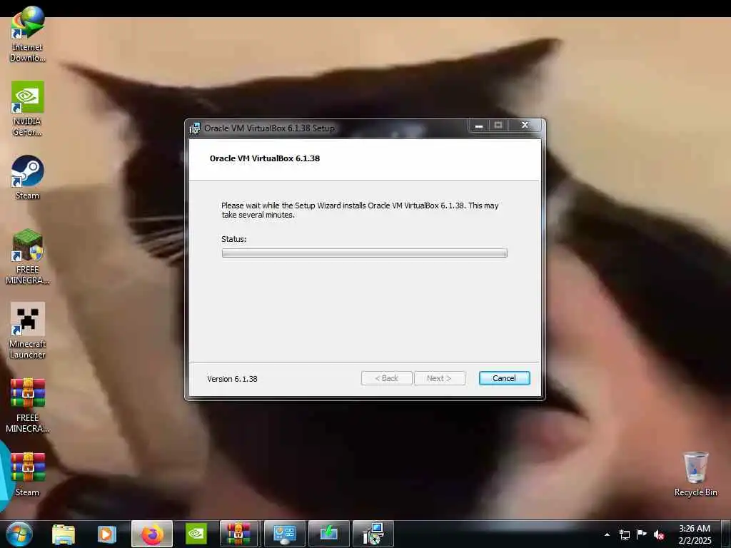
Task: Select the FREEE MINECRA grass block shortcut
Action: (28, 257)
